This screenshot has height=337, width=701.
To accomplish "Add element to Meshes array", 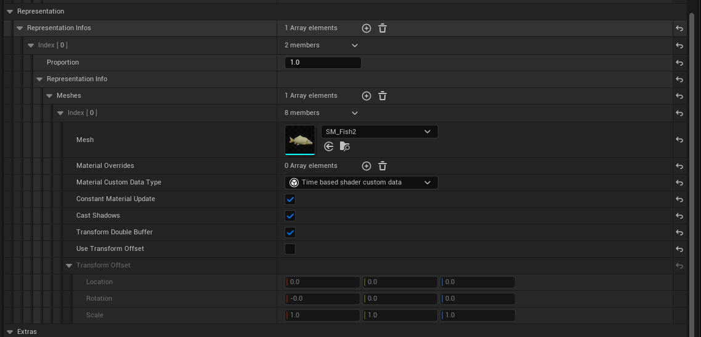I will pos(366,96).
